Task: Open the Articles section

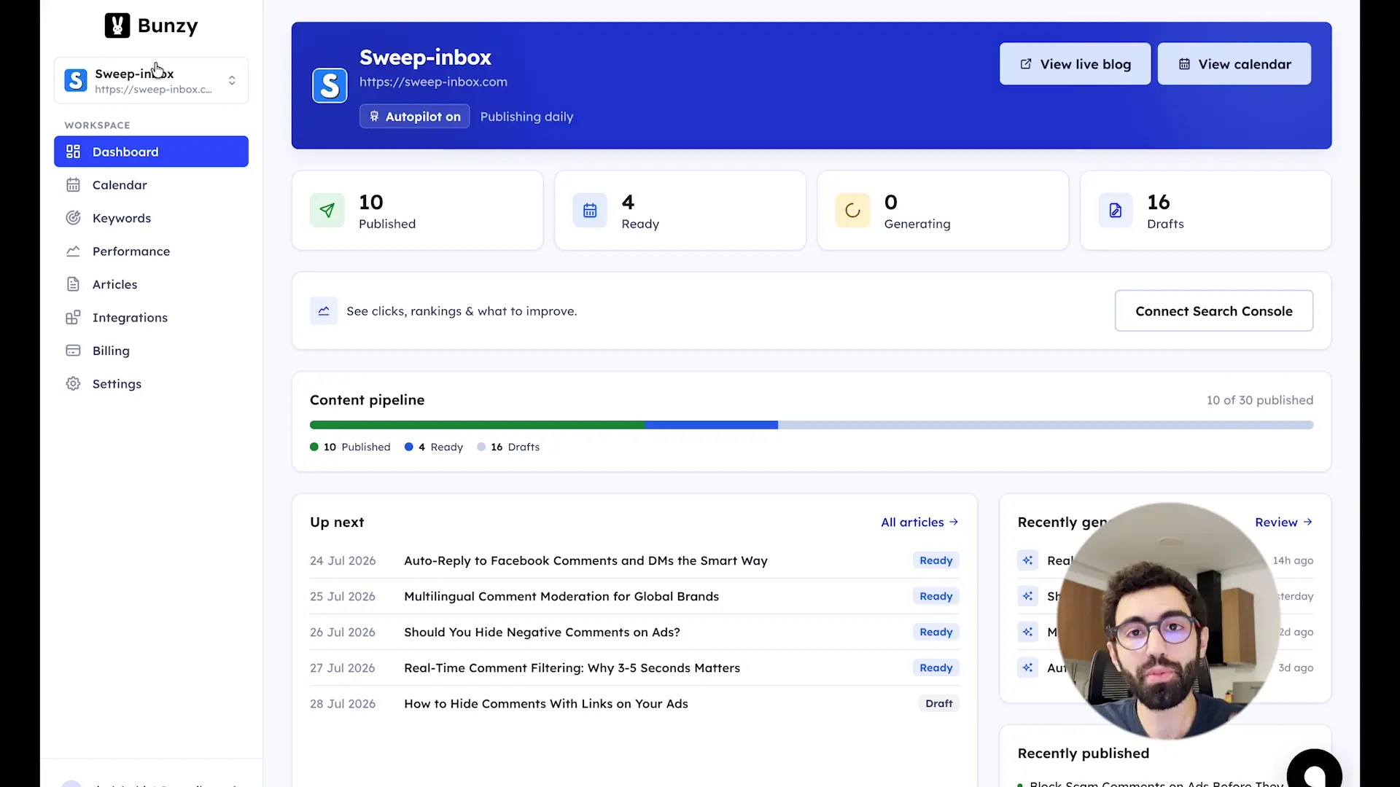Action: point(151,284)
